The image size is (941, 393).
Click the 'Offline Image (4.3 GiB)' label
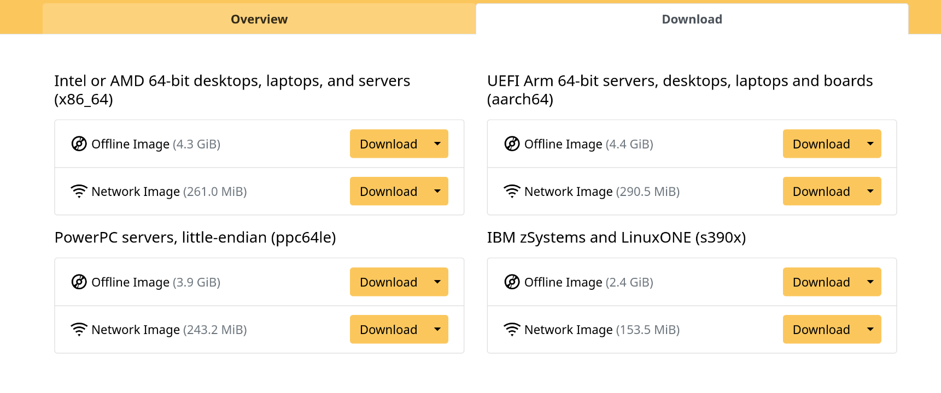(156, 144)
